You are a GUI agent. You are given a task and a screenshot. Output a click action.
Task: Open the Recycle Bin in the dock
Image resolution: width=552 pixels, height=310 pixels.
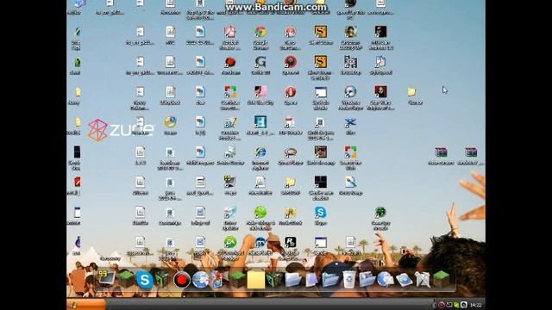click(x=348, y=280)
